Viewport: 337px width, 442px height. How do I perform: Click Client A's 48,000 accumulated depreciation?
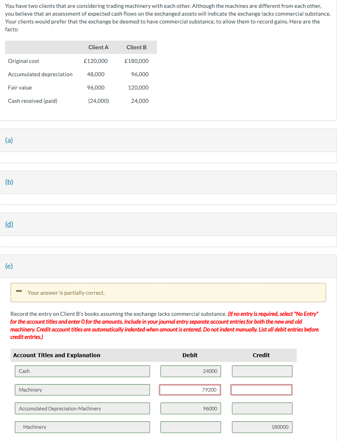[96, 74]
